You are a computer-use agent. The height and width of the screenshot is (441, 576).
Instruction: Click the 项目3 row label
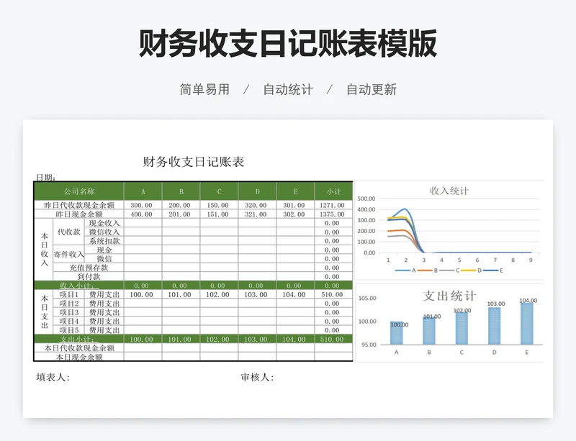[69, 312]
